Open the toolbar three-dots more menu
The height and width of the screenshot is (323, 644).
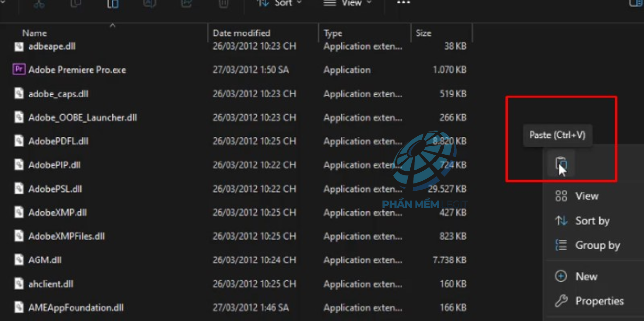pos(403,3)
